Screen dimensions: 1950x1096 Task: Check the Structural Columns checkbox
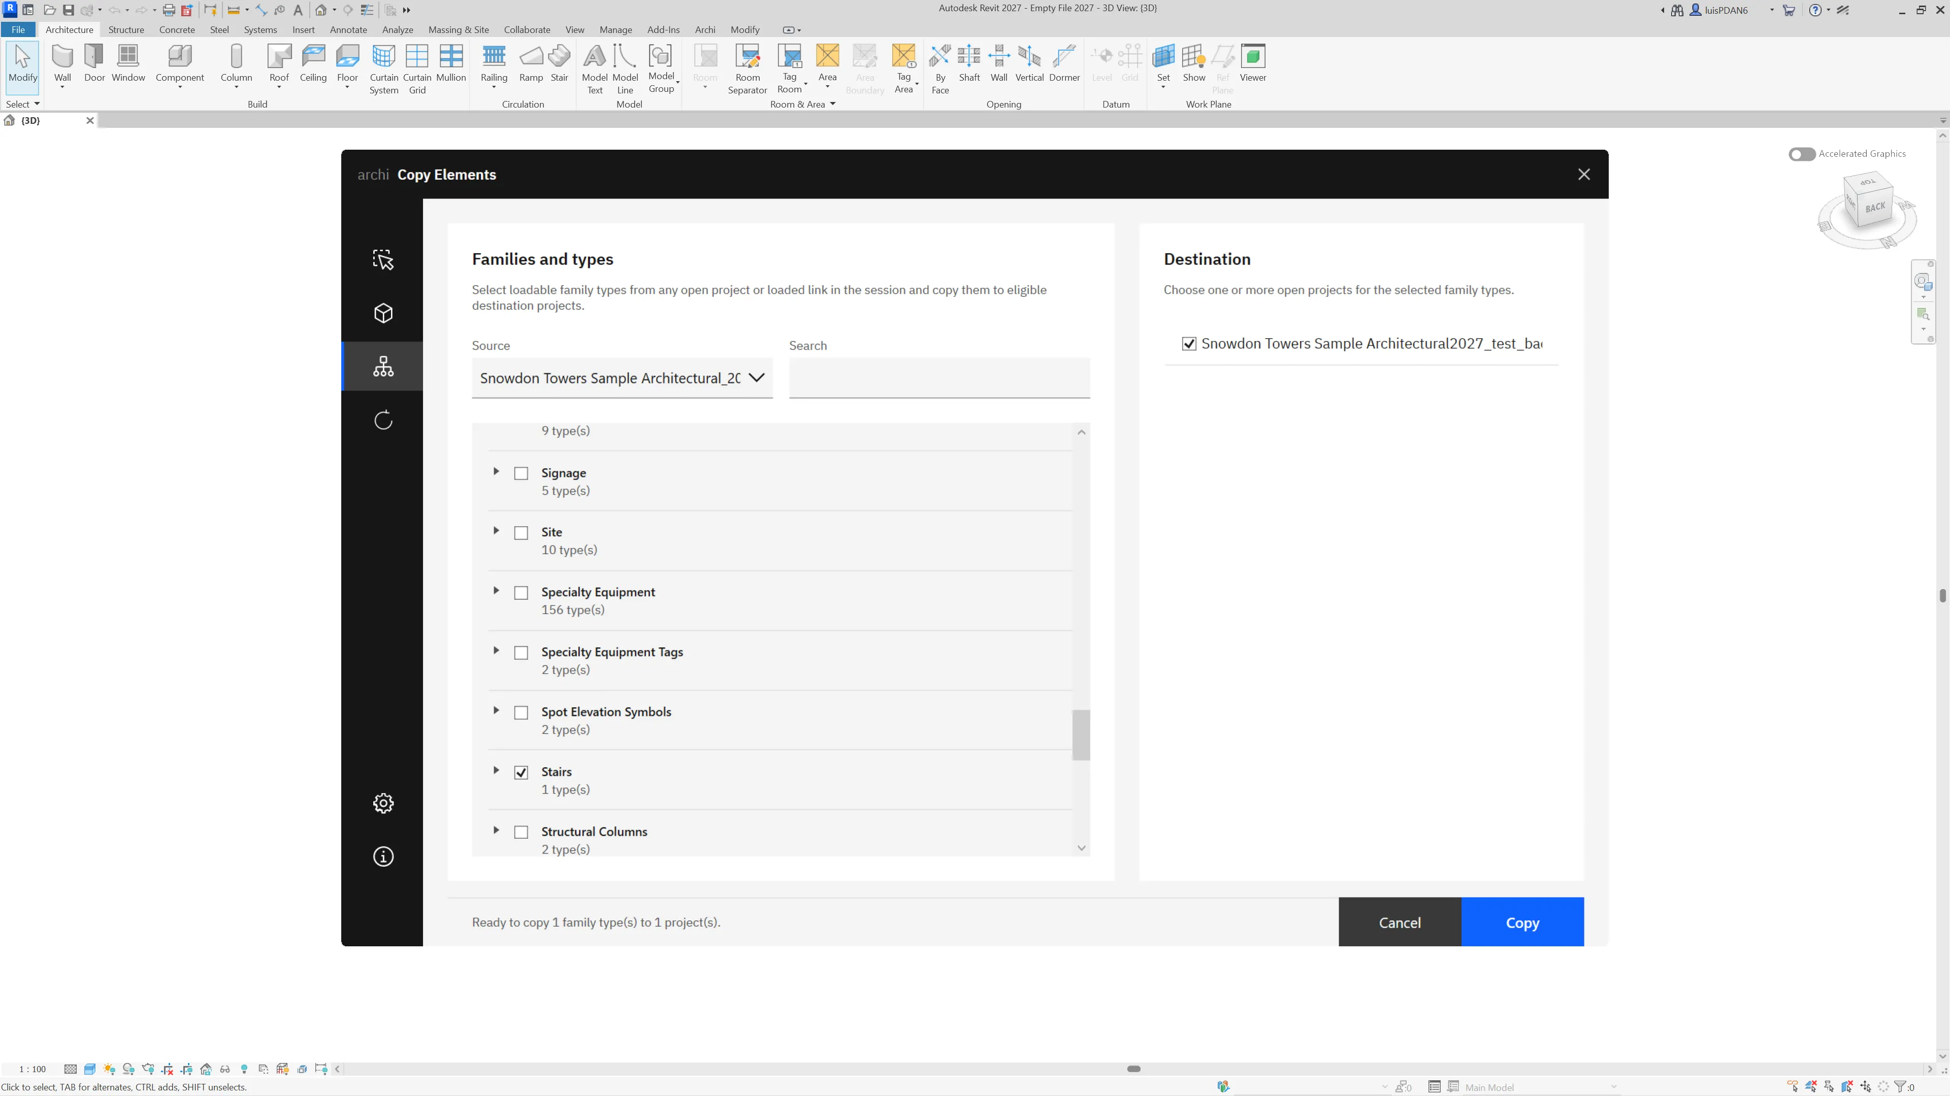click(x=521, y=832)
